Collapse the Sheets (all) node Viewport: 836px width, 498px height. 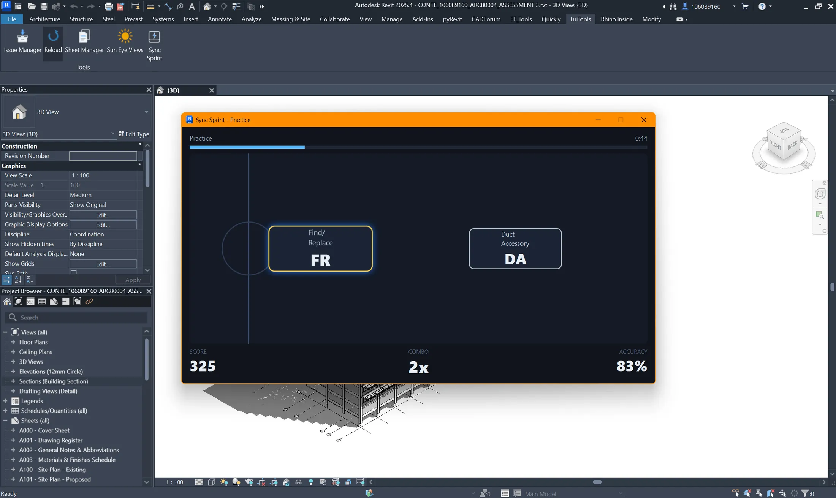click(5, 421)
